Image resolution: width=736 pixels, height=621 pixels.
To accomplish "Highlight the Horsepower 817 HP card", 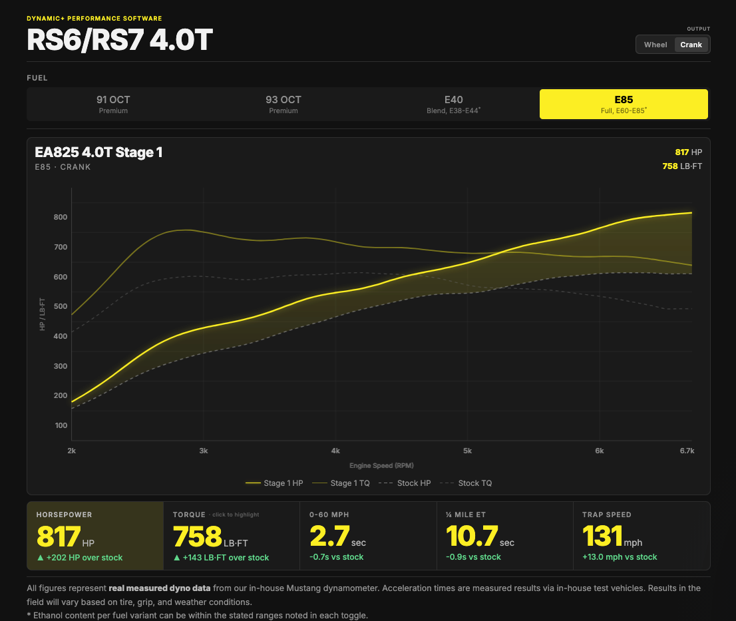I will click(x=95, y=536).
